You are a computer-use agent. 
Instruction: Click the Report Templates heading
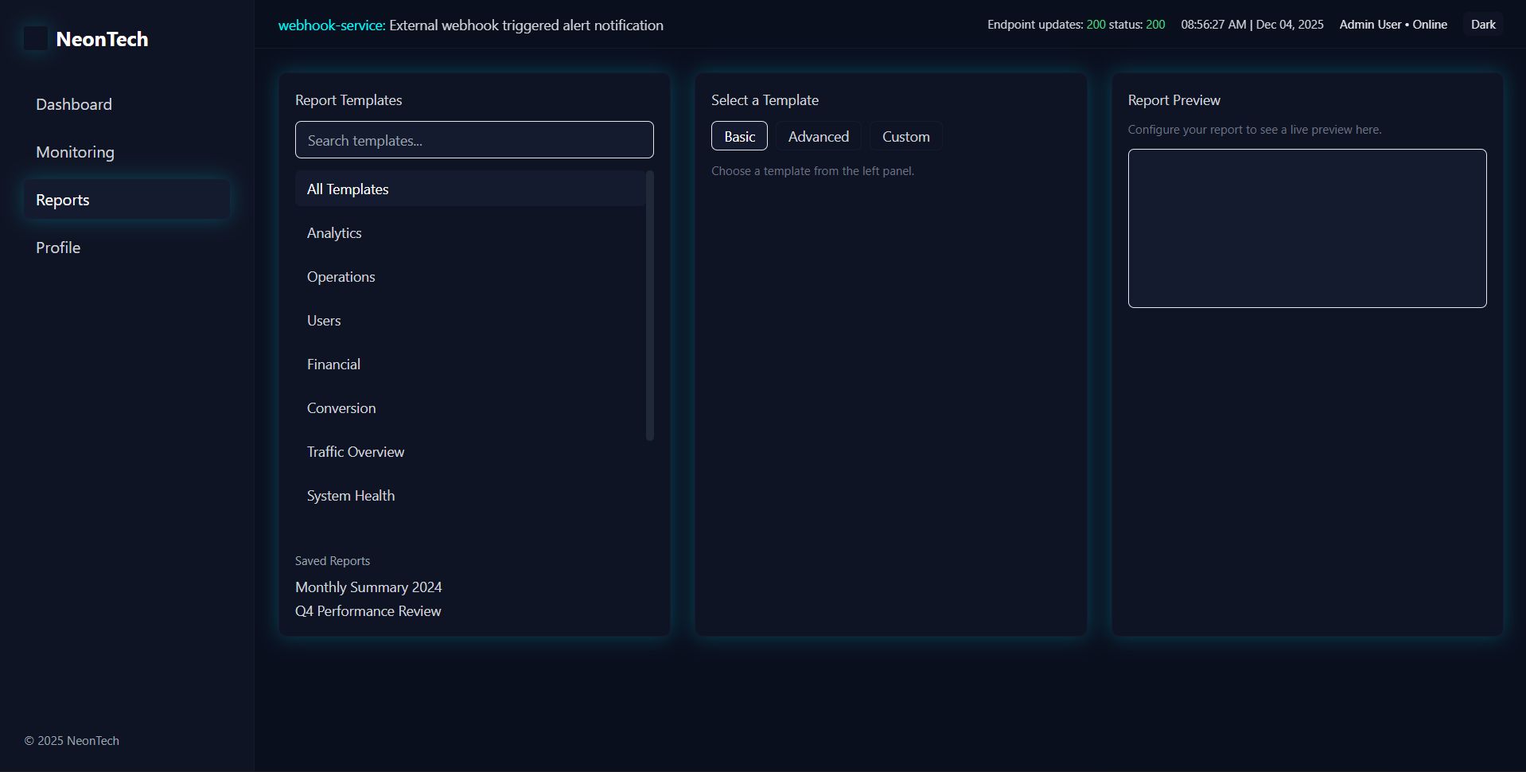(x=348, y=100)
